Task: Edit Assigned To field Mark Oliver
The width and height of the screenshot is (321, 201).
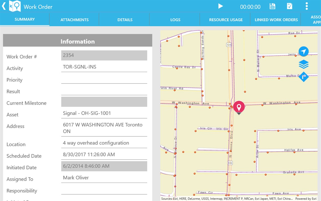Action: [104, 178]
